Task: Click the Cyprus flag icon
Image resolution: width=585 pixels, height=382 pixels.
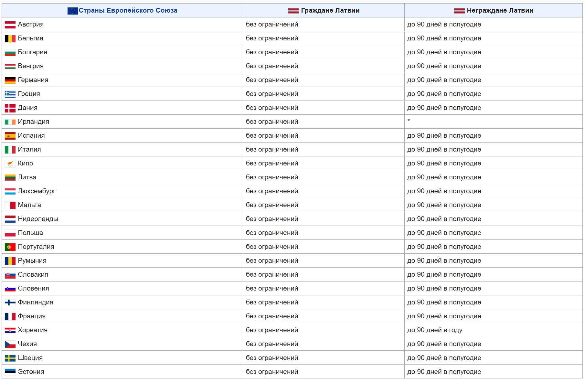Action: point(10,164)
